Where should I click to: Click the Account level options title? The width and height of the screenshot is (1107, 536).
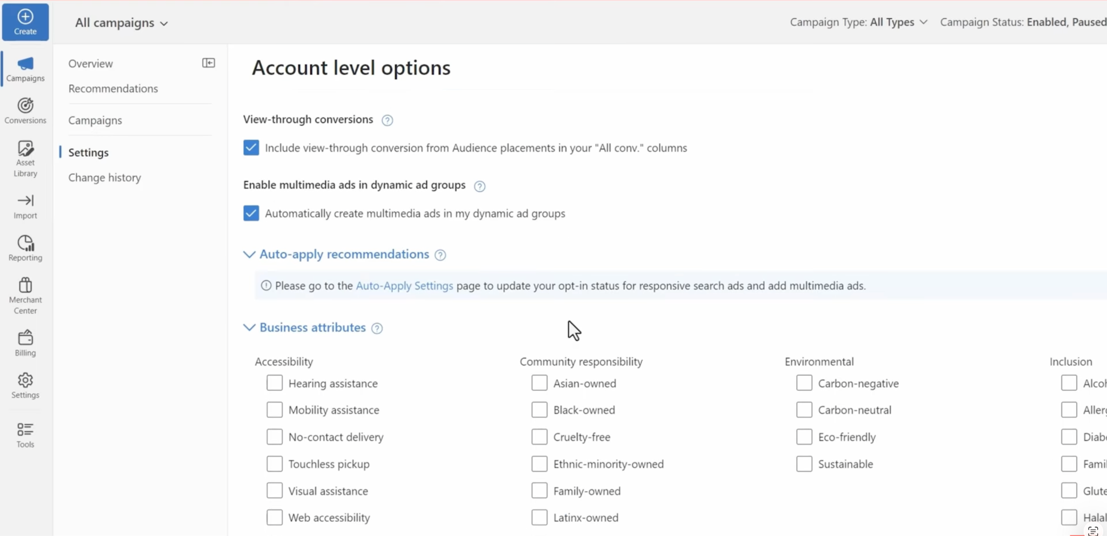[x=351, y=68]
